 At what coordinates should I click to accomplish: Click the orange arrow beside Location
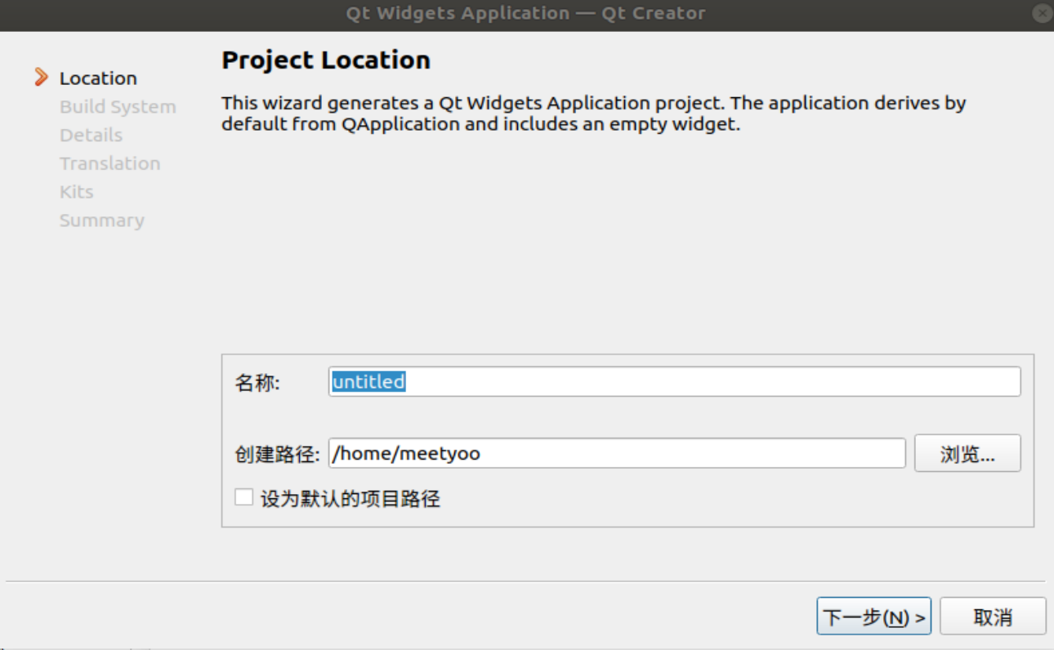coord(41,78)
